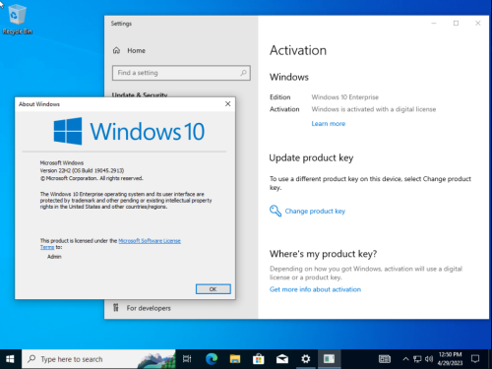The image size is (492, 369).
Task: Click the key icon beside Change product key
Action: point(276,211)
